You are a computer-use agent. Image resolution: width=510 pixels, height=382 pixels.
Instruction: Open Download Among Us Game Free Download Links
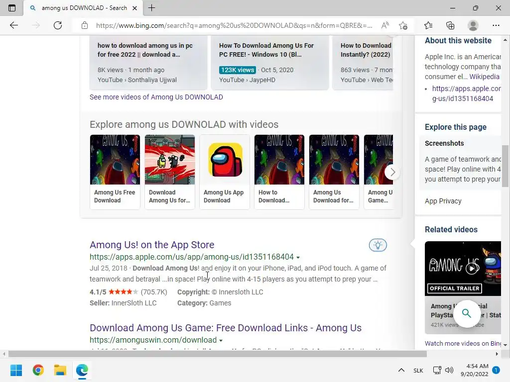tap(226, 328)
